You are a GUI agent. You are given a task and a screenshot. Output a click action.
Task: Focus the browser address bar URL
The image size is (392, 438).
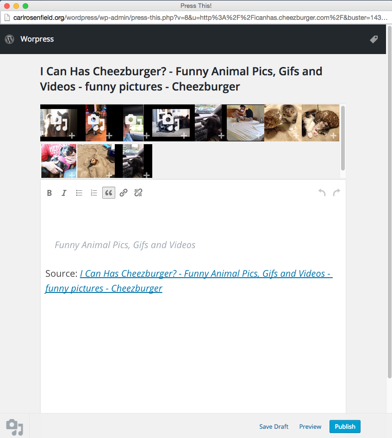pos(200,18)
